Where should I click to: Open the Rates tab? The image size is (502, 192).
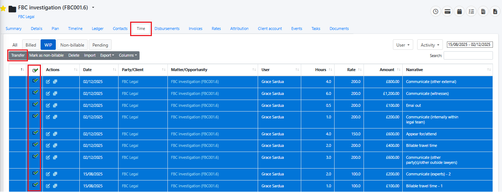click(x=216, y=29)
